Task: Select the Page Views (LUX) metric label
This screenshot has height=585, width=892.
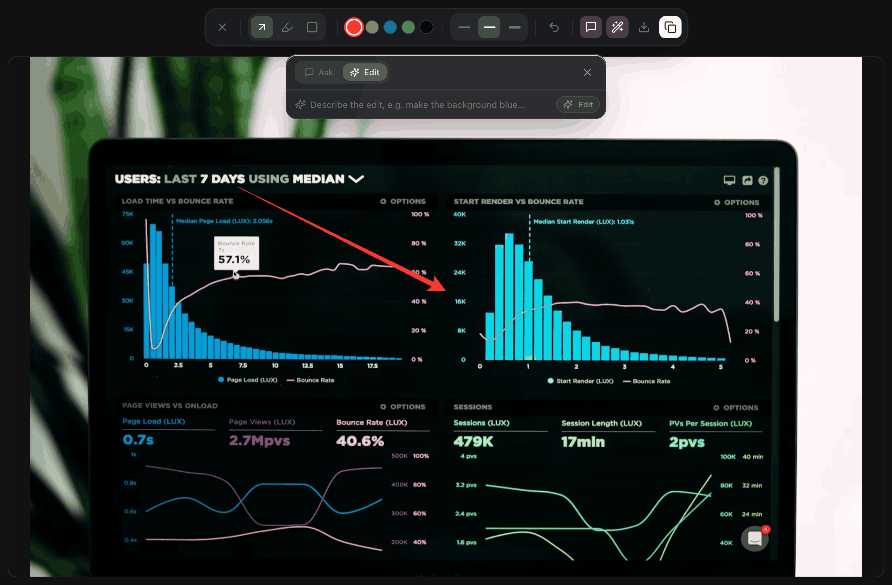Action: 262,422
